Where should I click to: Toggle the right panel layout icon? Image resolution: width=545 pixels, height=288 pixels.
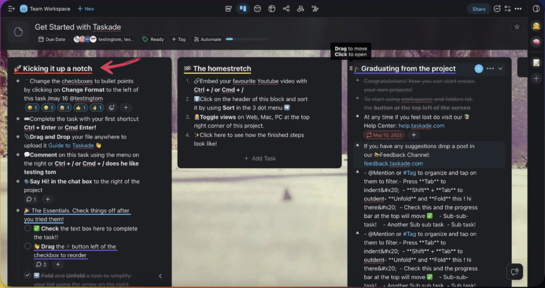536,9
